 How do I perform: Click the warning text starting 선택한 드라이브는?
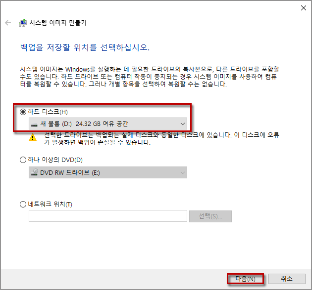161,138
